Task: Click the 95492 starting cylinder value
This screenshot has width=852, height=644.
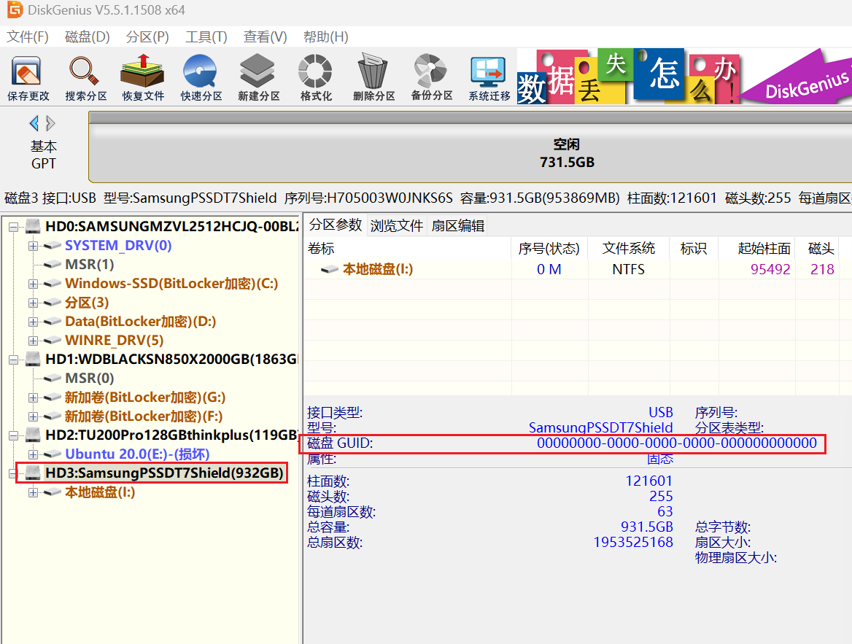Action: [x=770, y=269]
